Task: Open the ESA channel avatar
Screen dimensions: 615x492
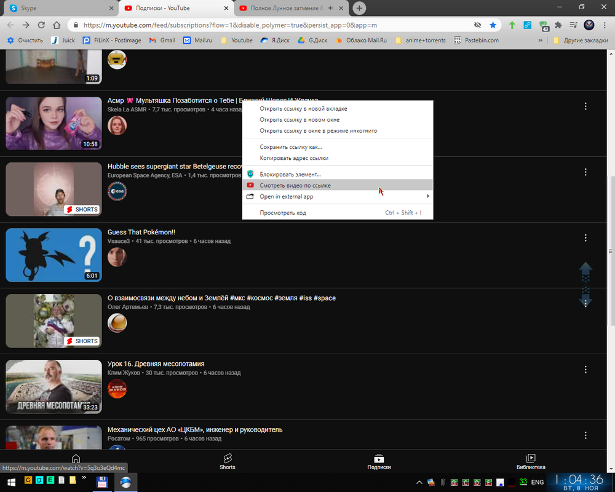Action: tap(117, 191)
